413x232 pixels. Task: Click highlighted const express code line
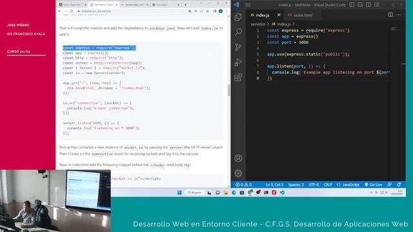pos(99,48)
